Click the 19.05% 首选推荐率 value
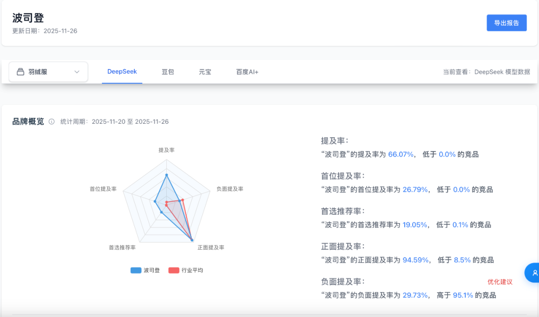 [415, 225]
